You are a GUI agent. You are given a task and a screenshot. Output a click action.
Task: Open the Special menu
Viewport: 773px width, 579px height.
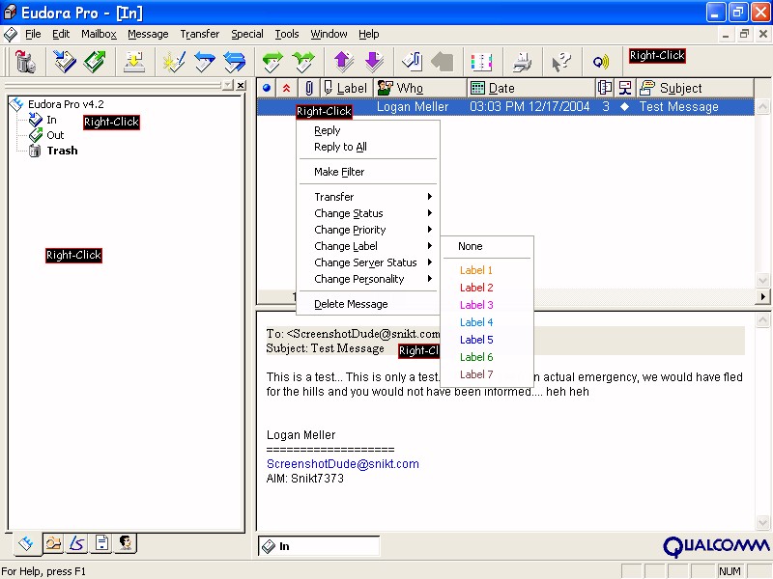coord(247,34)
